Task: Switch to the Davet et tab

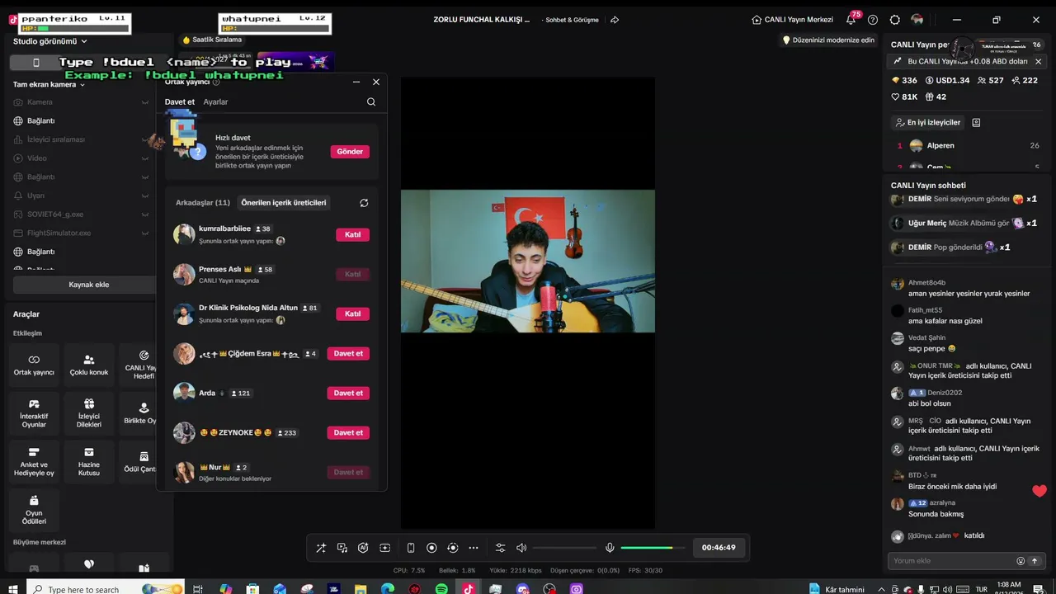Action: 180,101
